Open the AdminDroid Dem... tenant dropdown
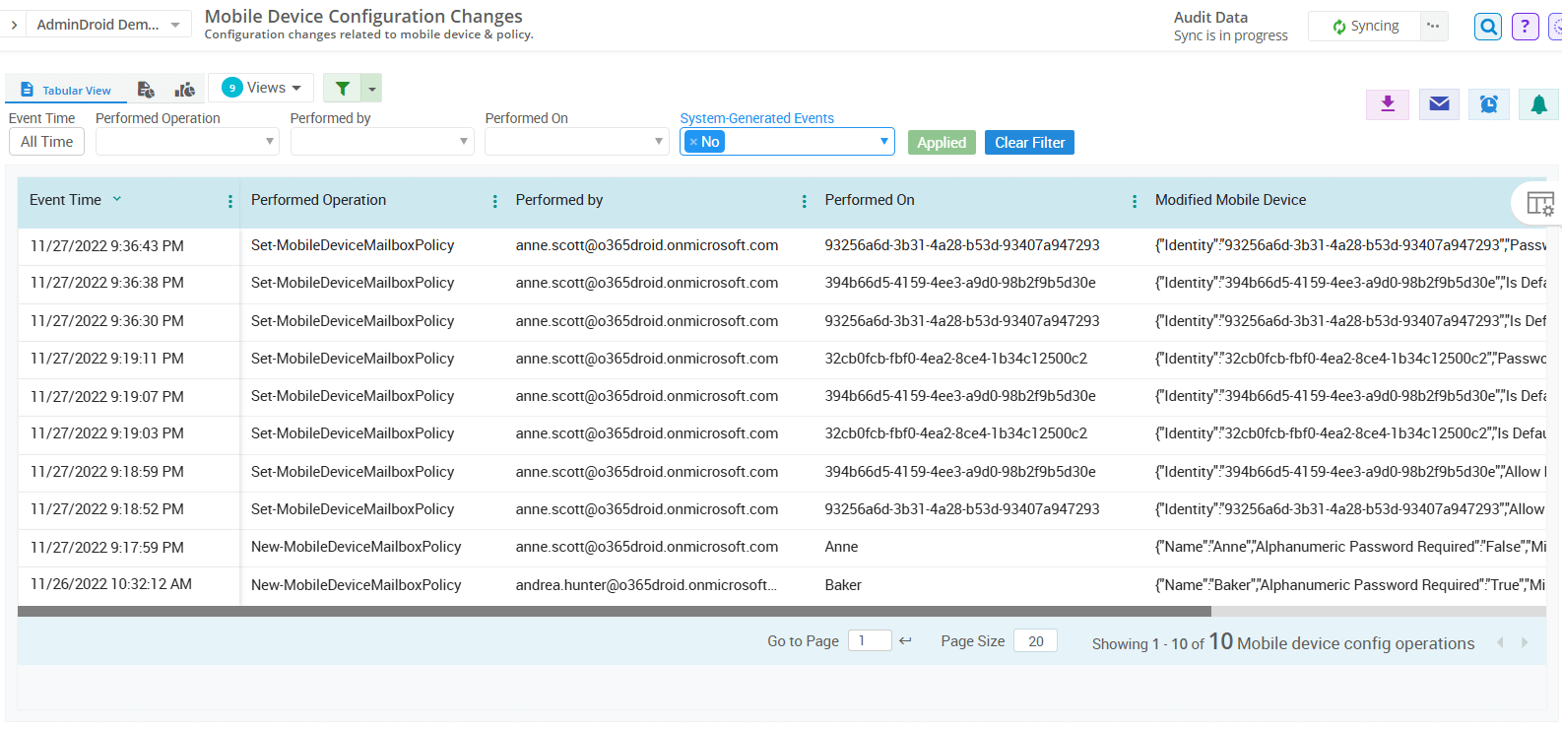Image resolution: width=1562 pixels, height=730 pixels. 108,25
